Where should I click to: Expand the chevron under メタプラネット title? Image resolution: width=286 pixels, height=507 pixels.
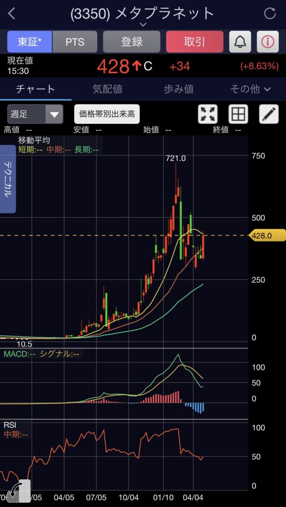pos(143,25)
